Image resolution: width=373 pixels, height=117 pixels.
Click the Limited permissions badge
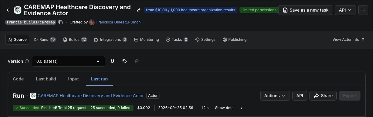259,10
